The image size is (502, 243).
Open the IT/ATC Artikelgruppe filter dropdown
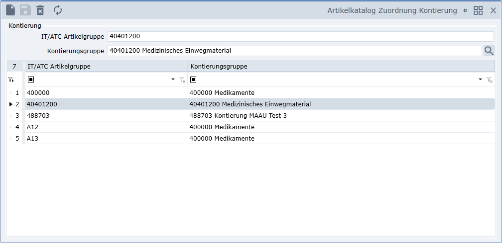[x=173, y=80]
